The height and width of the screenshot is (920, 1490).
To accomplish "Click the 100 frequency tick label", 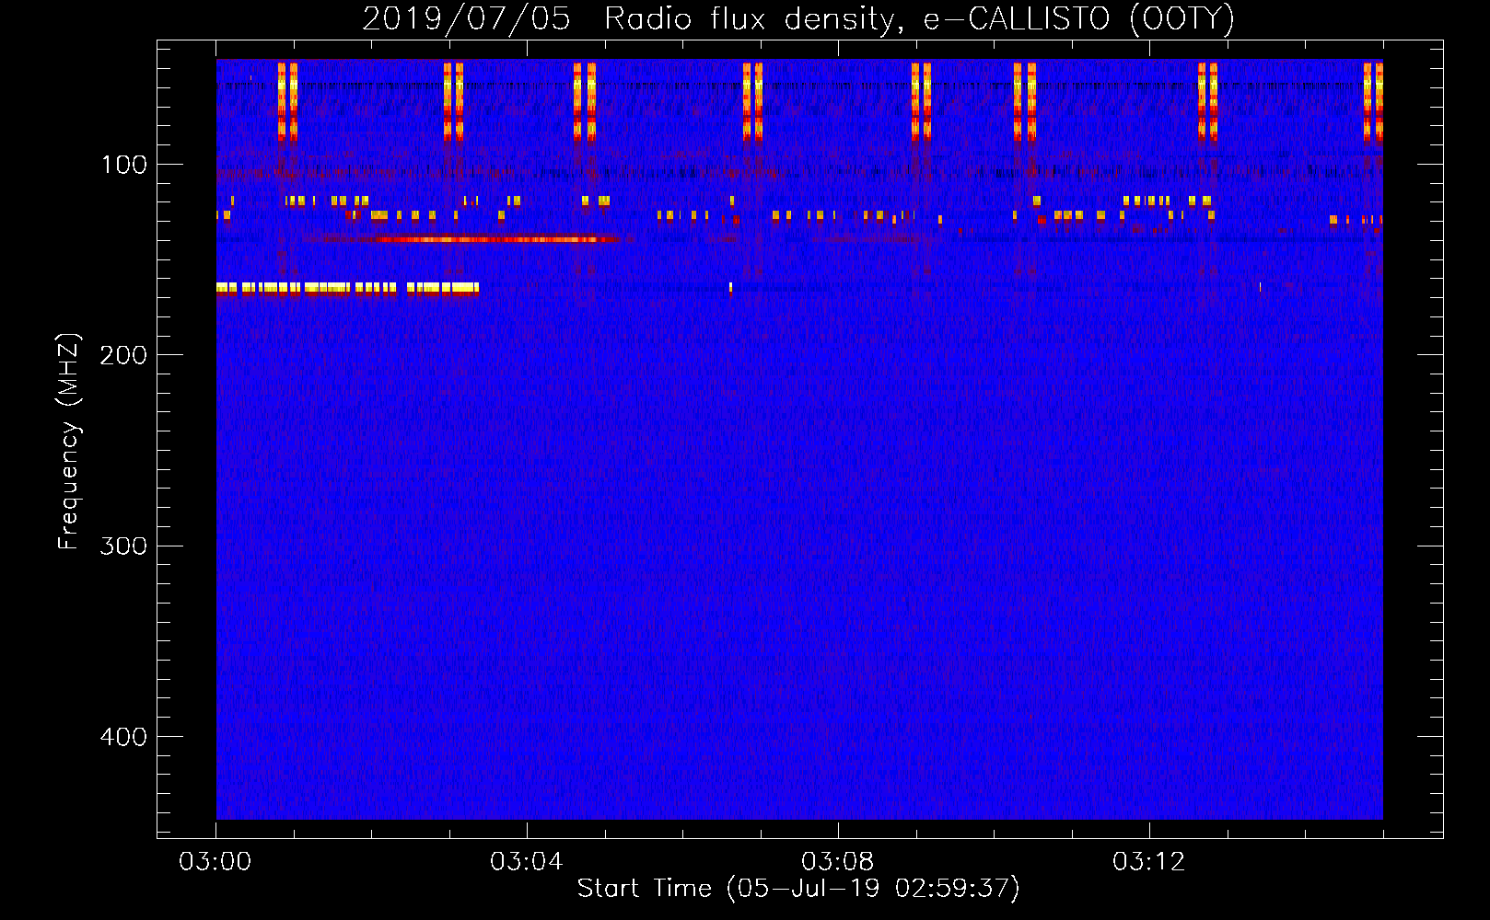I will point(123,165).
